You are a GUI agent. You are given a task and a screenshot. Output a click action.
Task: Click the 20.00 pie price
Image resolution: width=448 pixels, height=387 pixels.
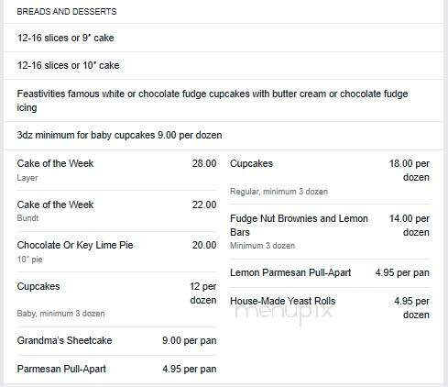(204, 245)
